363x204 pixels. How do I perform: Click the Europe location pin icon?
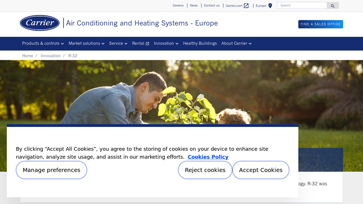(270, 6)
